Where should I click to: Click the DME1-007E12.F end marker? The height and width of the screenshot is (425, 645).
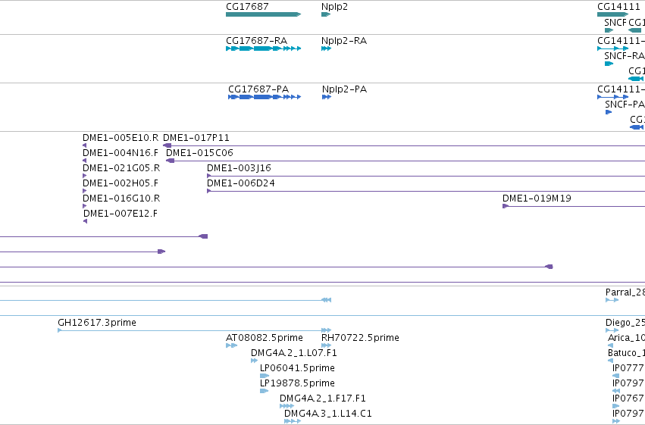pos(85,221)
